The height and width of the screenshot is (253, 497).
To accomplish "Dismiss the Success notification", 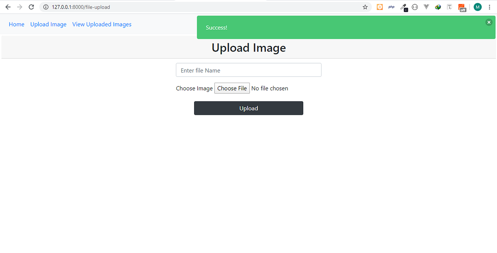I will (x=489, y=23).
